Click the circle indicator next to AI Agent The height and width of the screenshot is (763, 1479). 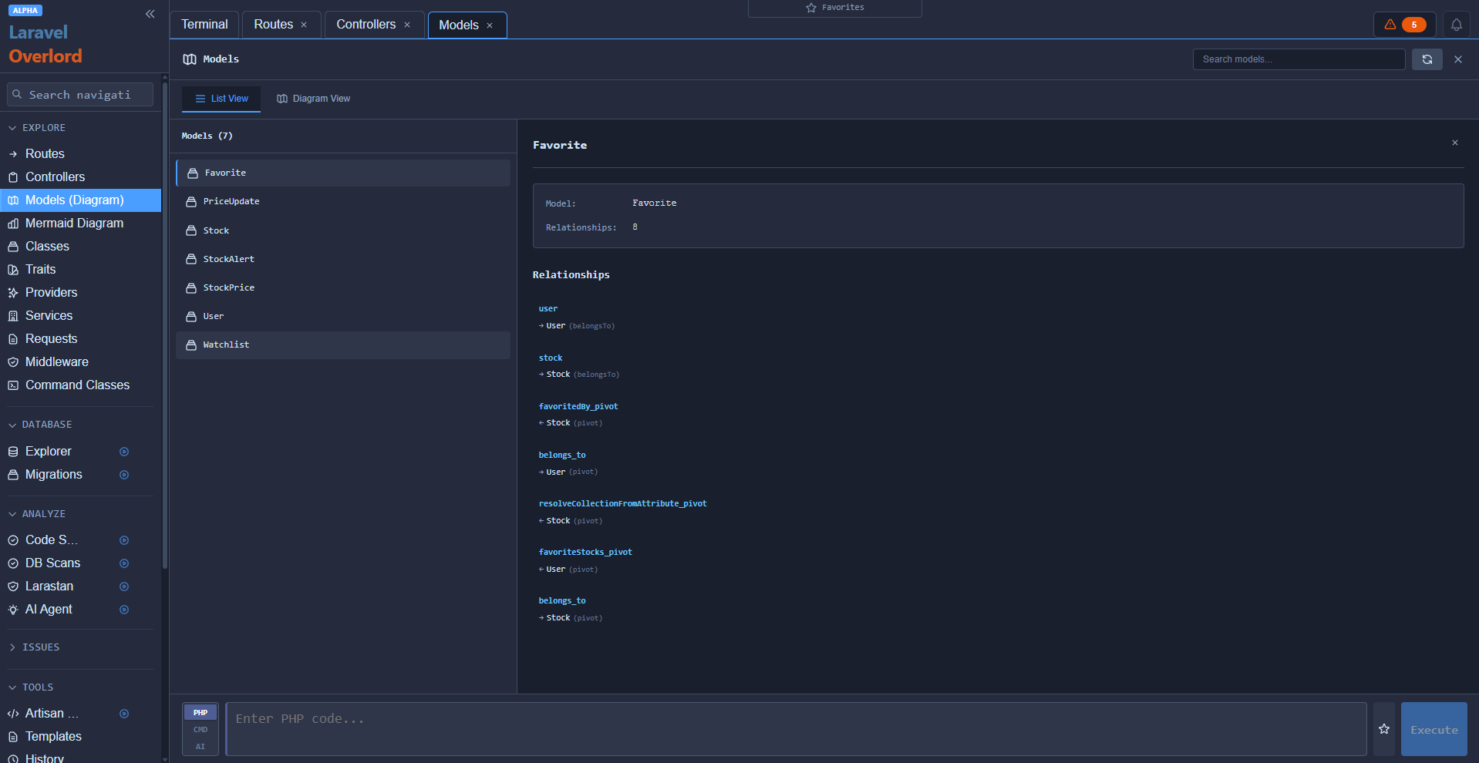124,610
